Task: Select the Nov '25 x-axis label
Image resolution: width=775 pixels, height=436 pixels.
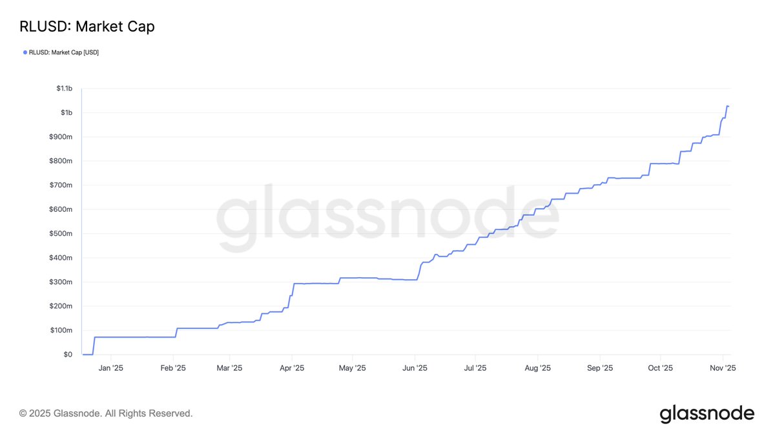Action: (x=723, y=368)
